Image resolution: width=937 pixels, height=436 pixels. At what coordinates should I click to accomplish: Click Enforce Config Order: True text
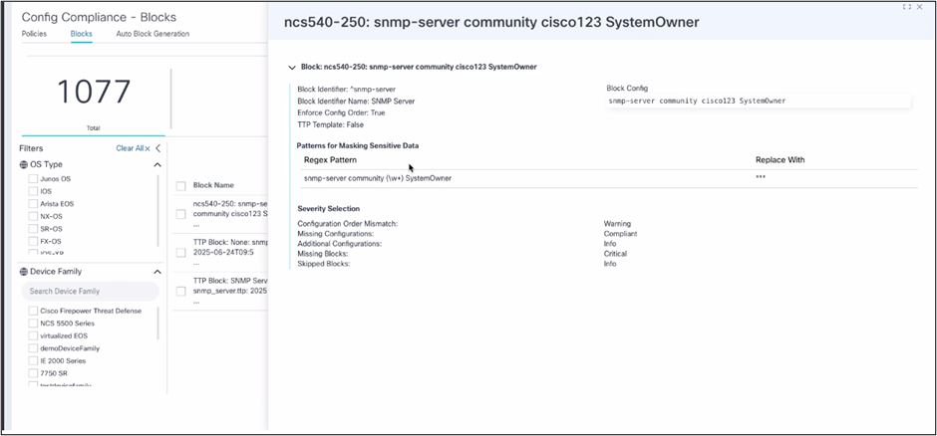pyautogui.click(x=341, y=112)
